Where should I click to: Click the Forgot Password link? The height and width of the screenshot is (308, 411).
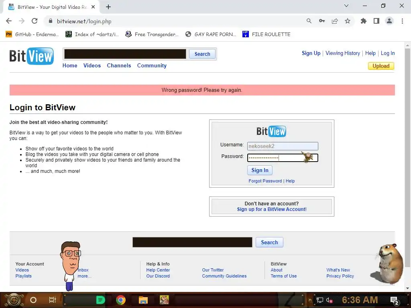coord(265,181)
